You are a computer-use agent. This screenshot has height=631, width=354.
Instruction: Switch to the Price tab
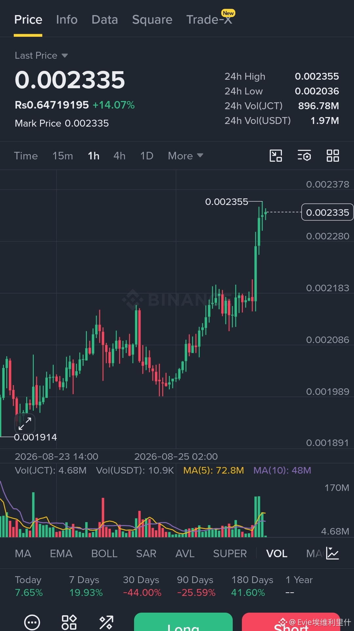pyautogui.click(x=28, y=20)
